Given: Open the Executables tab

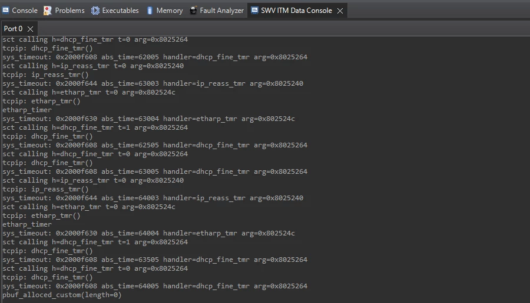Looking at the screenshot, I should (x=115, y=11).
